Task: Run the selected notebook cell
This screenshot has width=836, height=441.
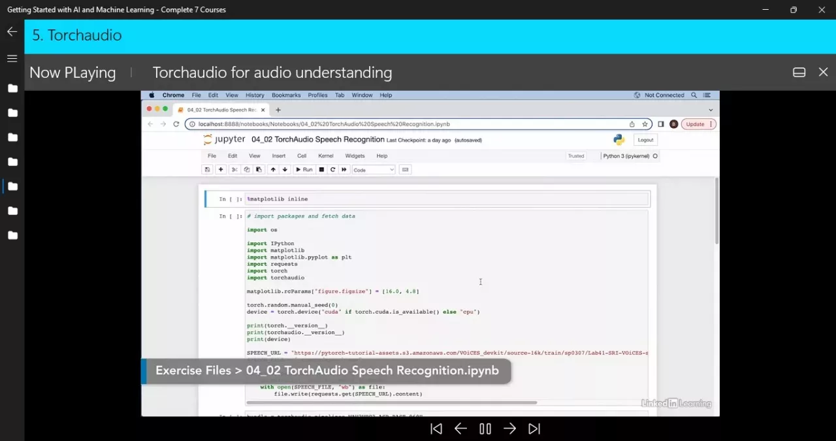Action: [x=304, y=170]
